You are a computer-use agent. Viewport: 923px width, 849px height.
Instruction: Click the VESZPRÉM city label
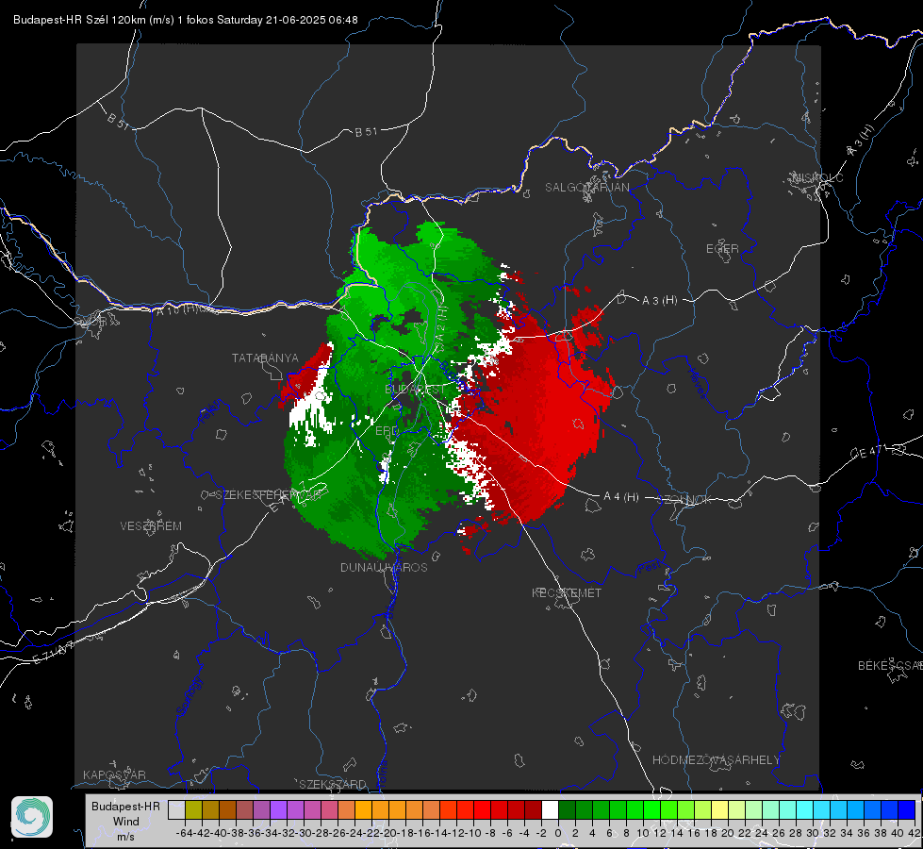[x=151, y=525]
